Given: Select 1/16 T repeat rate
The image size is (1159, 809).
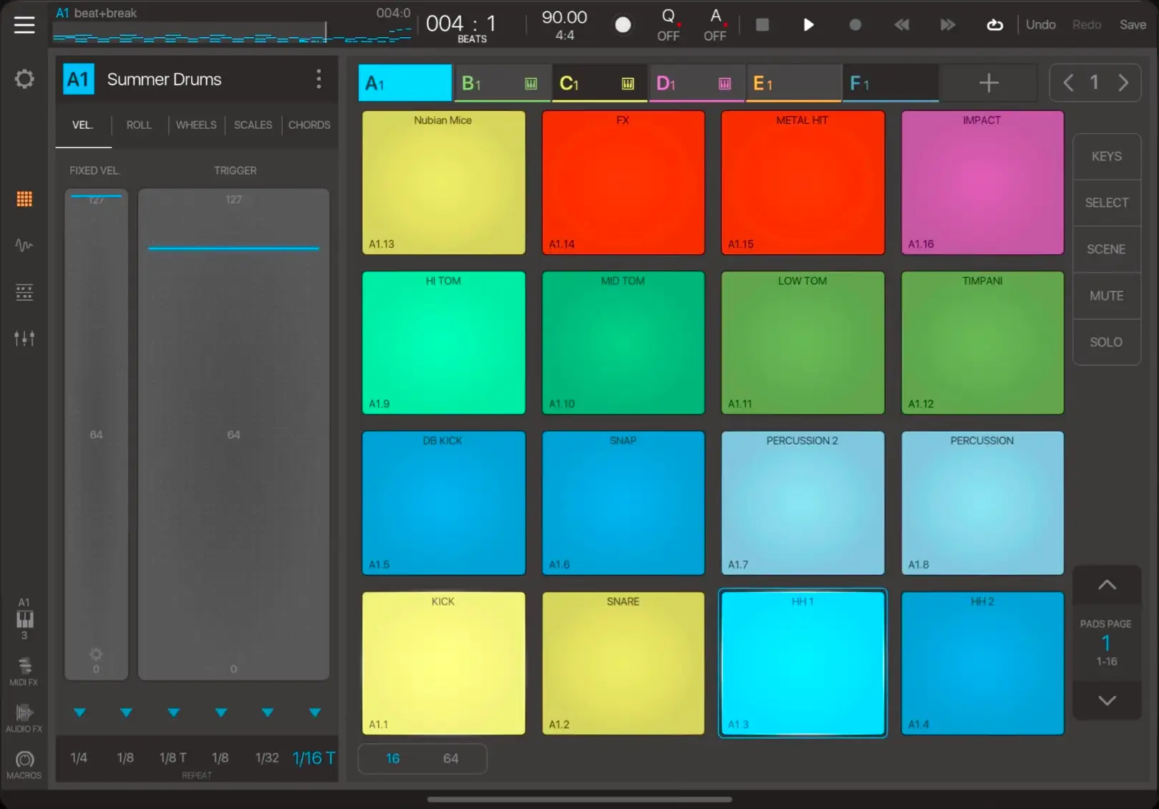Looking at the screenshot, I should coord(314,757).
